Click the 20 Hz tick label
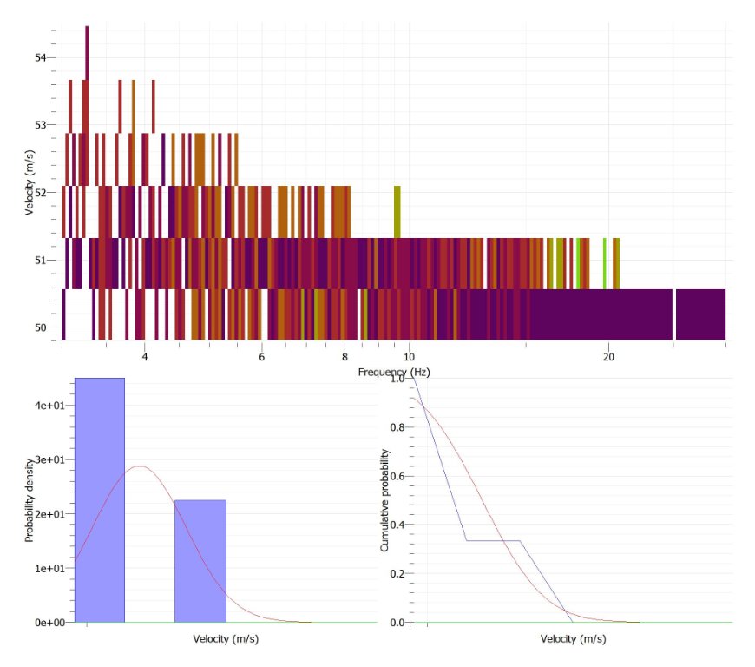Image resolution: width=755 pixels, height=667 pixels. click(608, 356)
